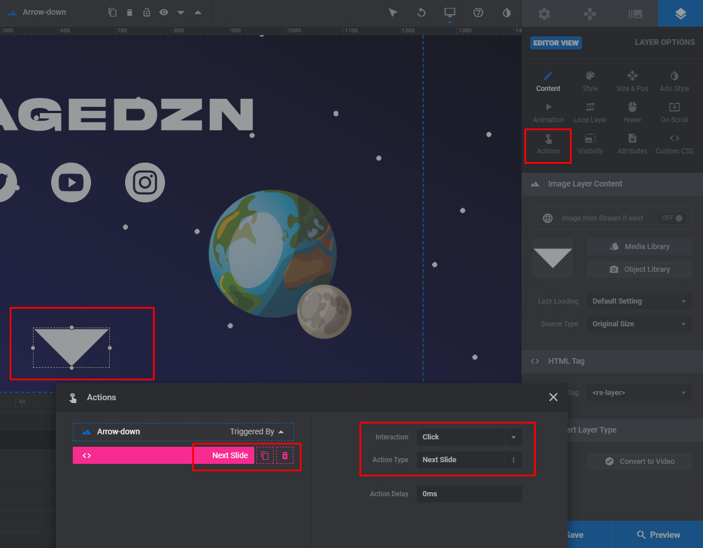
Task: Toggle Image from Stream if exist switch
Action: (x=672, y=218)
